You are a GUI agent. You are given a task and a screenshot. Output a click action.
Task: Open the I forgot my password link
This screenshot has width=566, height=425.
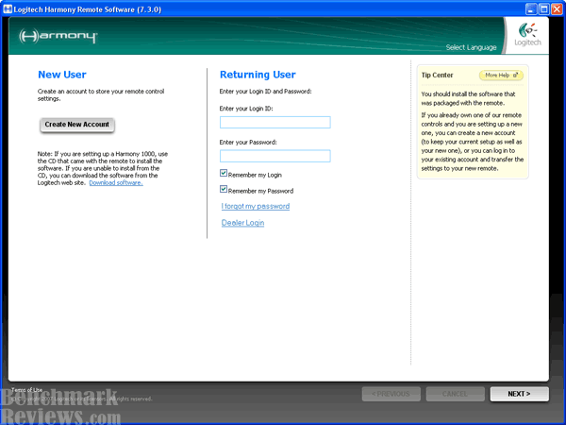(255, 206)
